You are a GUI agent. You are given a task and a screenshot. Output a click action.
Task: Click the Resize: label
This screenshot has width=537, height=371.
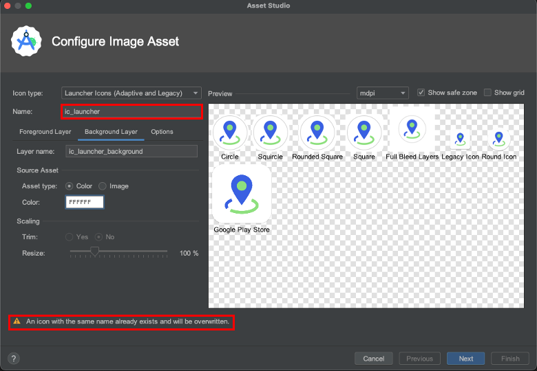click(34, 253)
